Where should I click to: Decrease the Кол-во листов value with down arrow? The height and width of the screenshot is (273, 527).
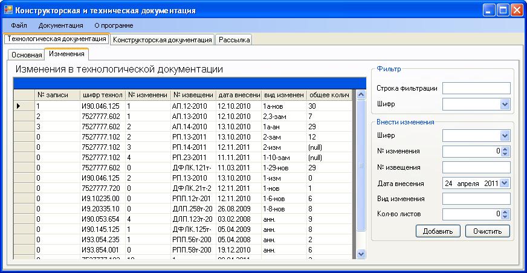505,217
